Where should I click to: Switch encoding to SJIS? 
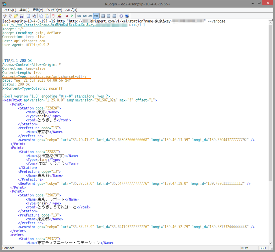click(x=85, y=16)
